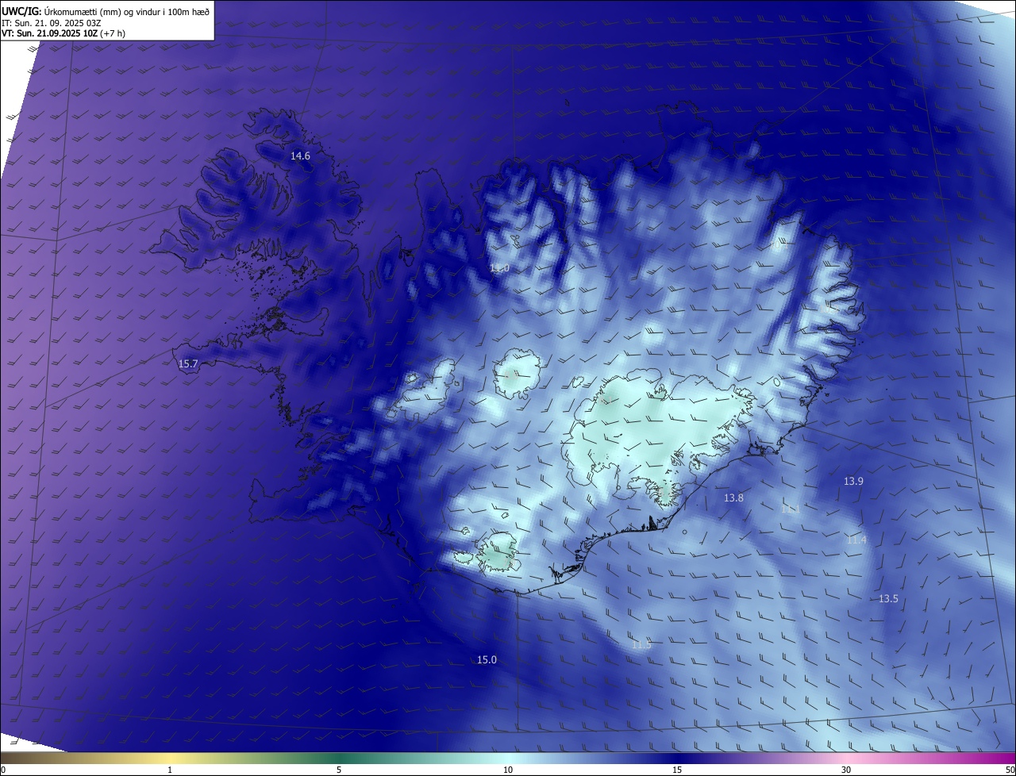Viewport: 1016px width, 776px height.
Task: Click the 10 tick label on the colorbar
Action: [508, 770]
